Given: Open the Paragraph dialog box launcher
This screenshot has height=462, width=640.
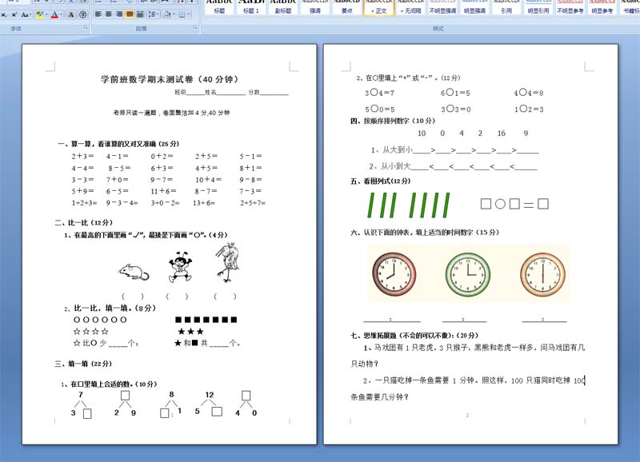Looking at the screenshot, I should coord(195,28).
